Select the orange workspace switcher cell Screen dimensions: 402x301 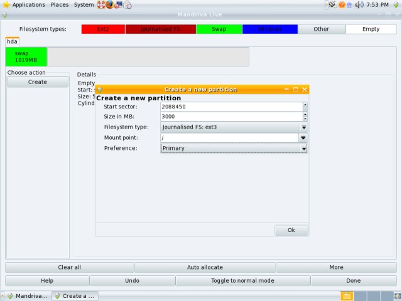click(347, 296)
